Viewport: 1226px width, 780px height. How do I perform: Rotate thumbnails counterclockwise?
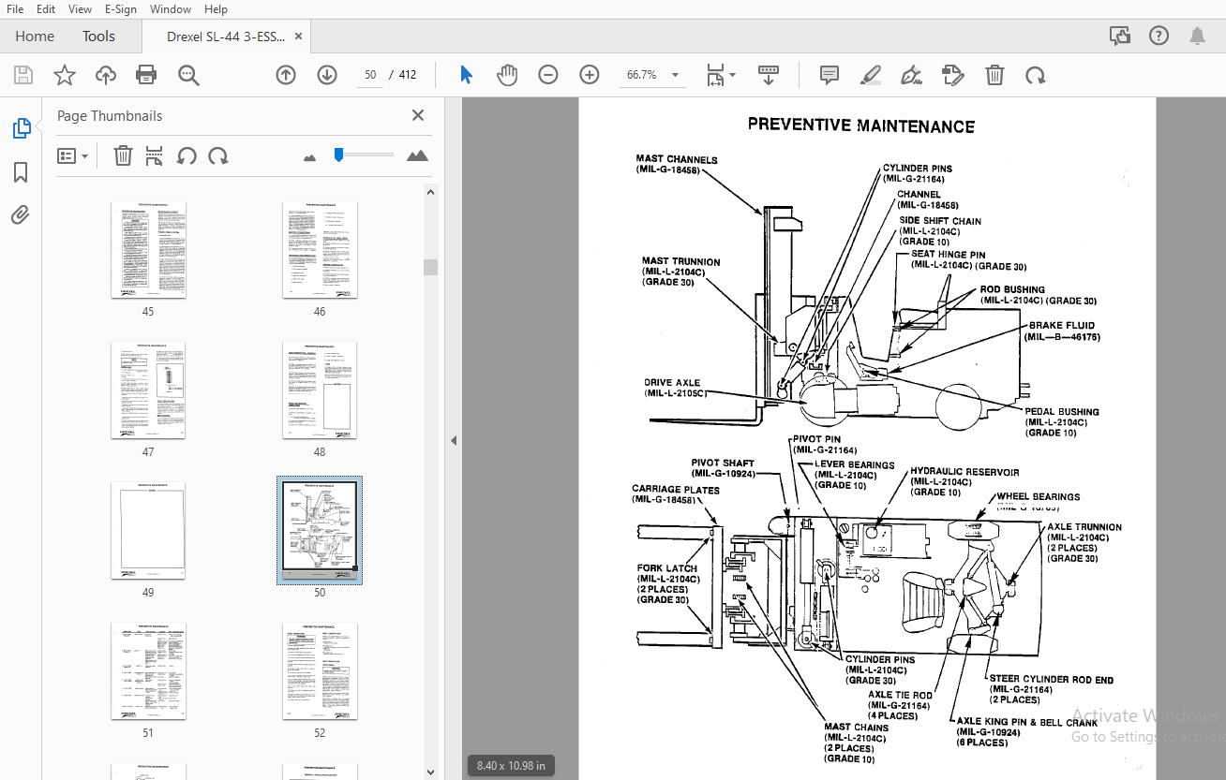[x=187, y=155]
